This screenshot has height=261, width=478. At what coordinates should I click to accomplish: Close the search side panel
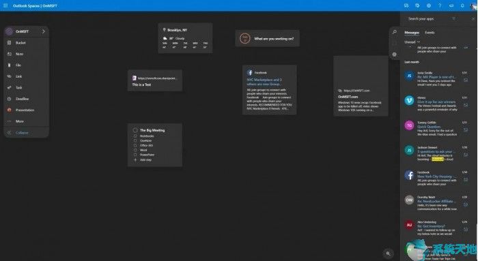(473, 19)
